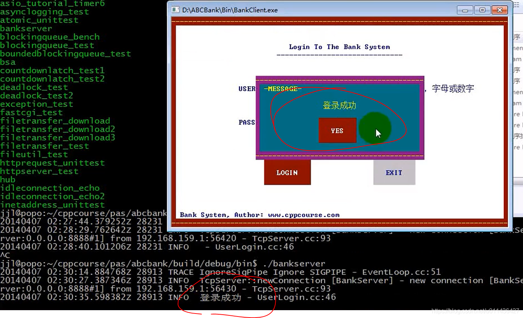Click exception_test in the terminal listing
The width and height of the screenshot is (523, 318).
point(37,104)
